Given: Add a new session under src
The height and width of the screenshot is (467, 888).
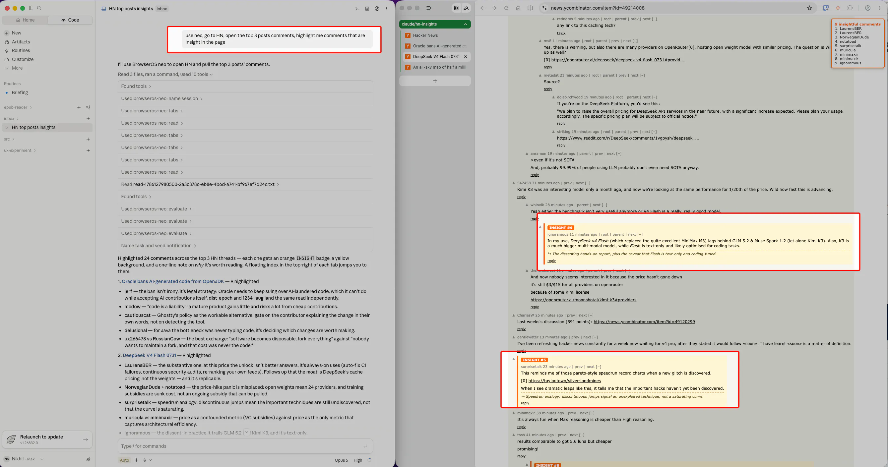Looking at the screenshot, I should [88, 139].
